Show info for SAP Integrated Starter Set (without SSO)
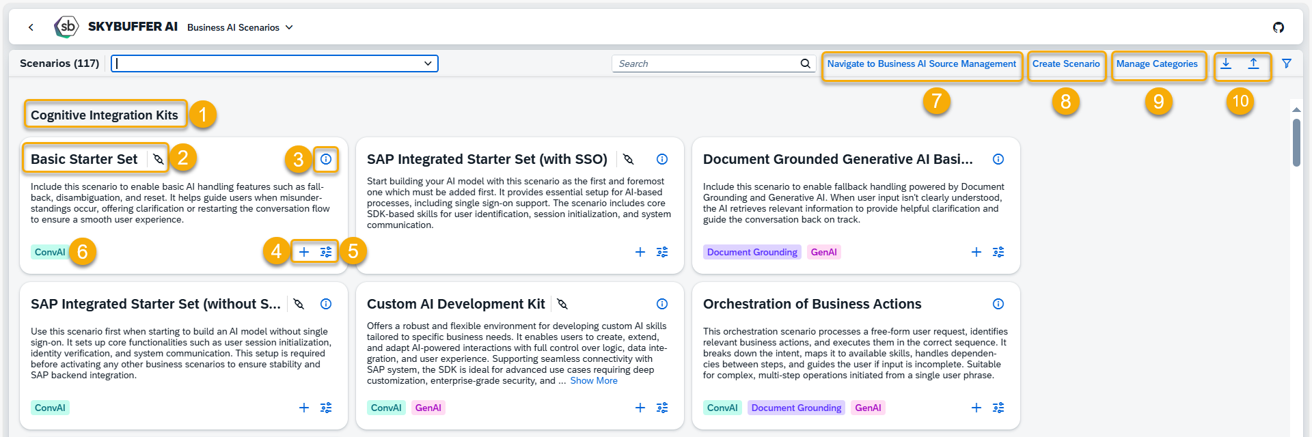Screen dimensions: 1312x437 point(326,304)
